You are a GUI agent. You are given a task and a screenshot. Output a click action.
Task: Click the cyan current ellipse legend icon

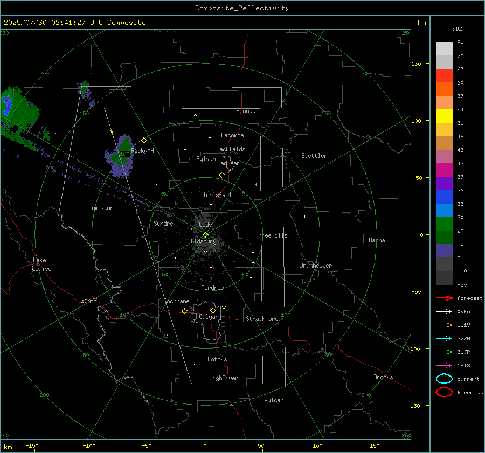point(444,379)
